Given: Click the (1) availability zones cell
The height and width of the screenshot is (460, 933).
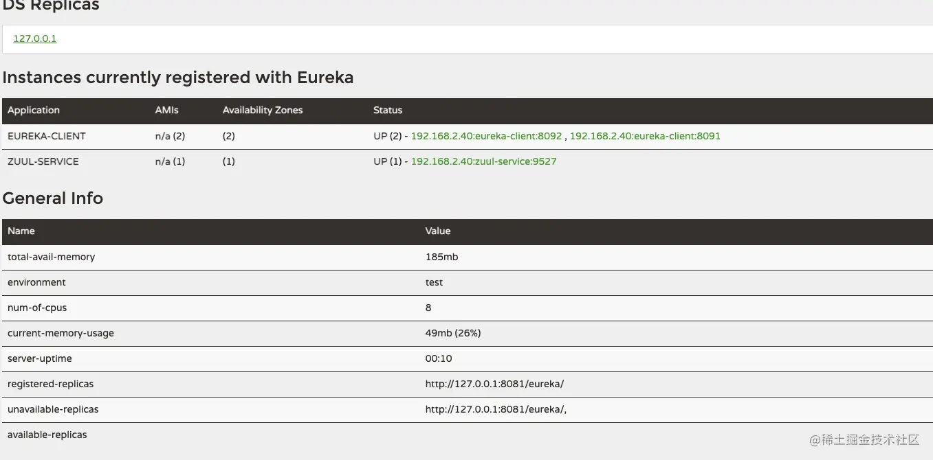Looking at the screenshot, I should click(x=229, y=161).
